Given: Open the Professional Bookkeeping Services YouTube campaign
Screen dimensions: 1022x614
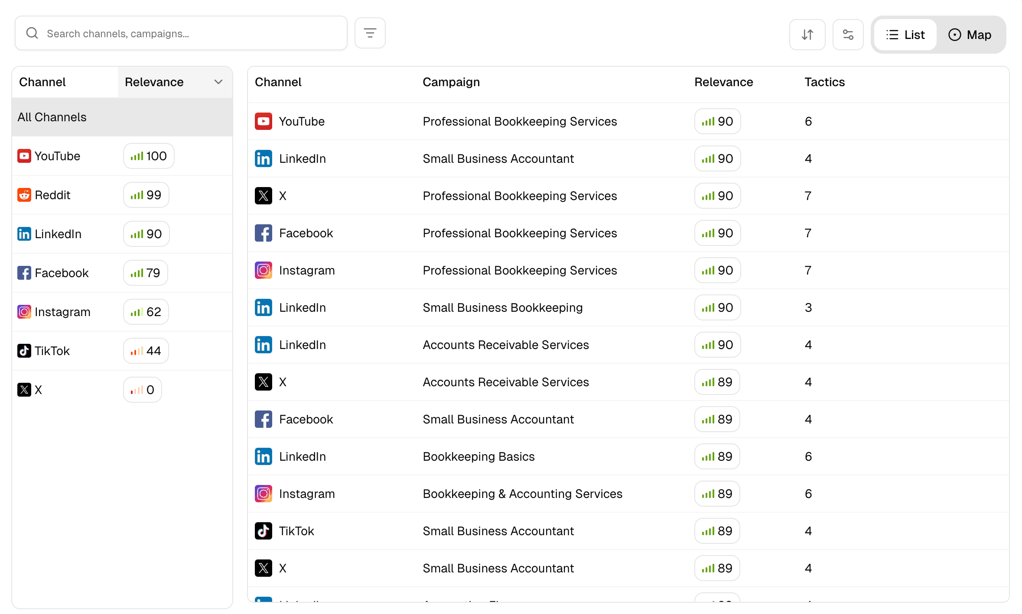Looking at the screenshot, I should 519,121.
